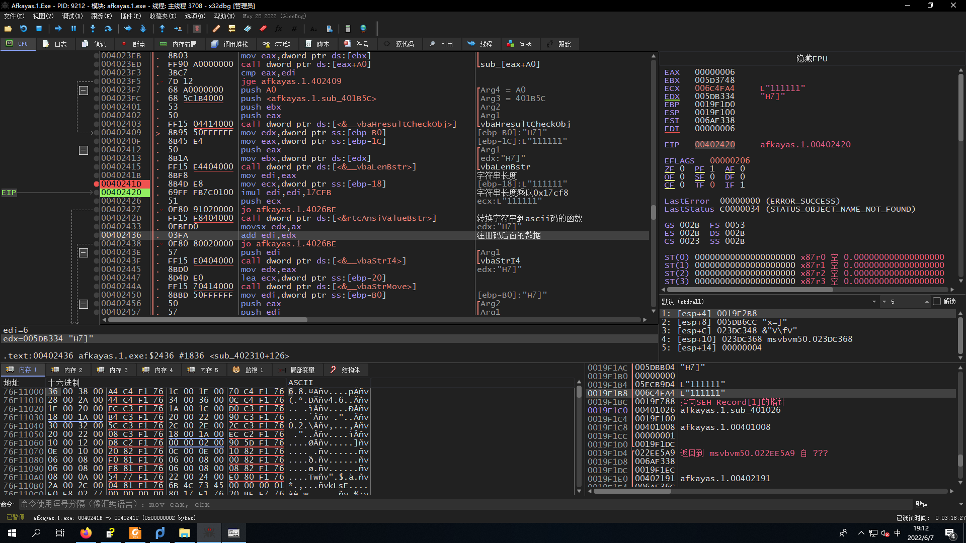
Task: Toggle the ZF flag value
Action: (x=682, y=169)
